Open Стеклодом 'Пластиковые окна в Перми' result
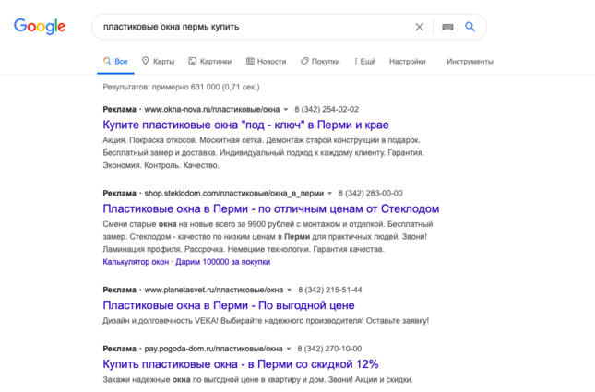This screenshot has width=595, height=392. pos(271,208)
